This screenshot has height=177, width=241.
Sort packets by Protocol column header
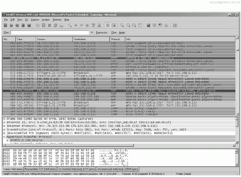117,39
